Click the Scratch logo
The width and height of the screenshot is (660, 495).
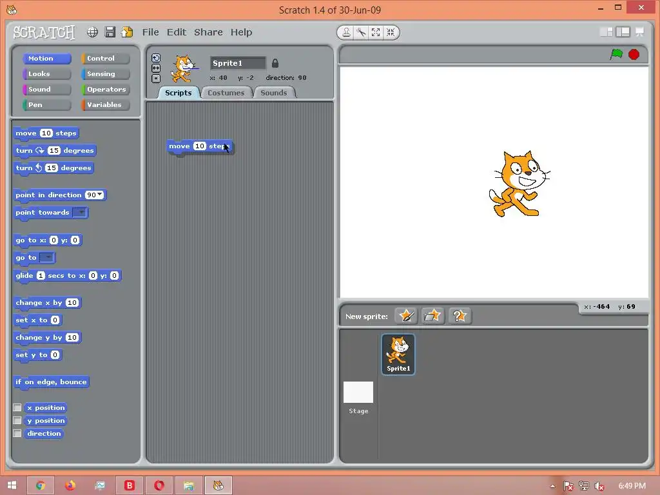44,32
